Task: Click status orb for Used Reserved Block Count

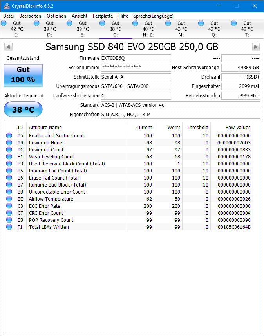Action: [x=9, y=164]
